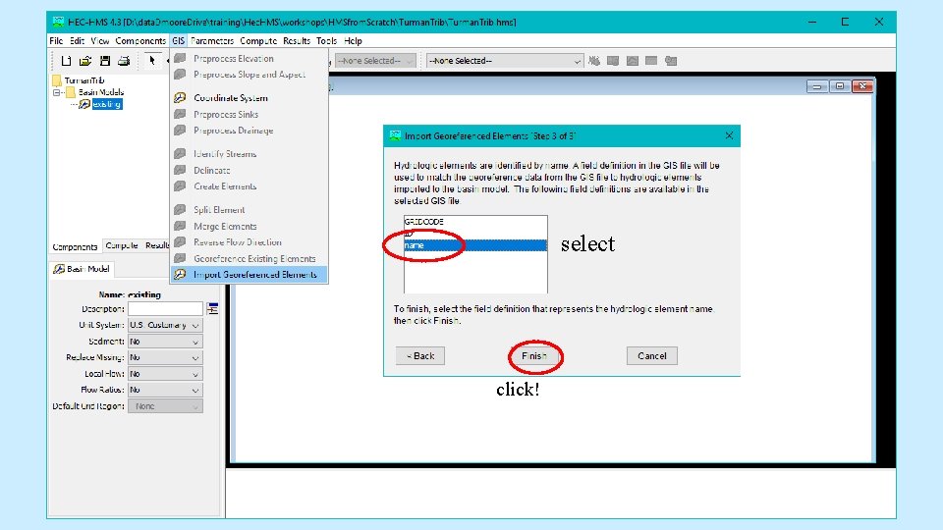Select the arrow pointer tool
Viewport: 943px width, 530px height.
152,60
